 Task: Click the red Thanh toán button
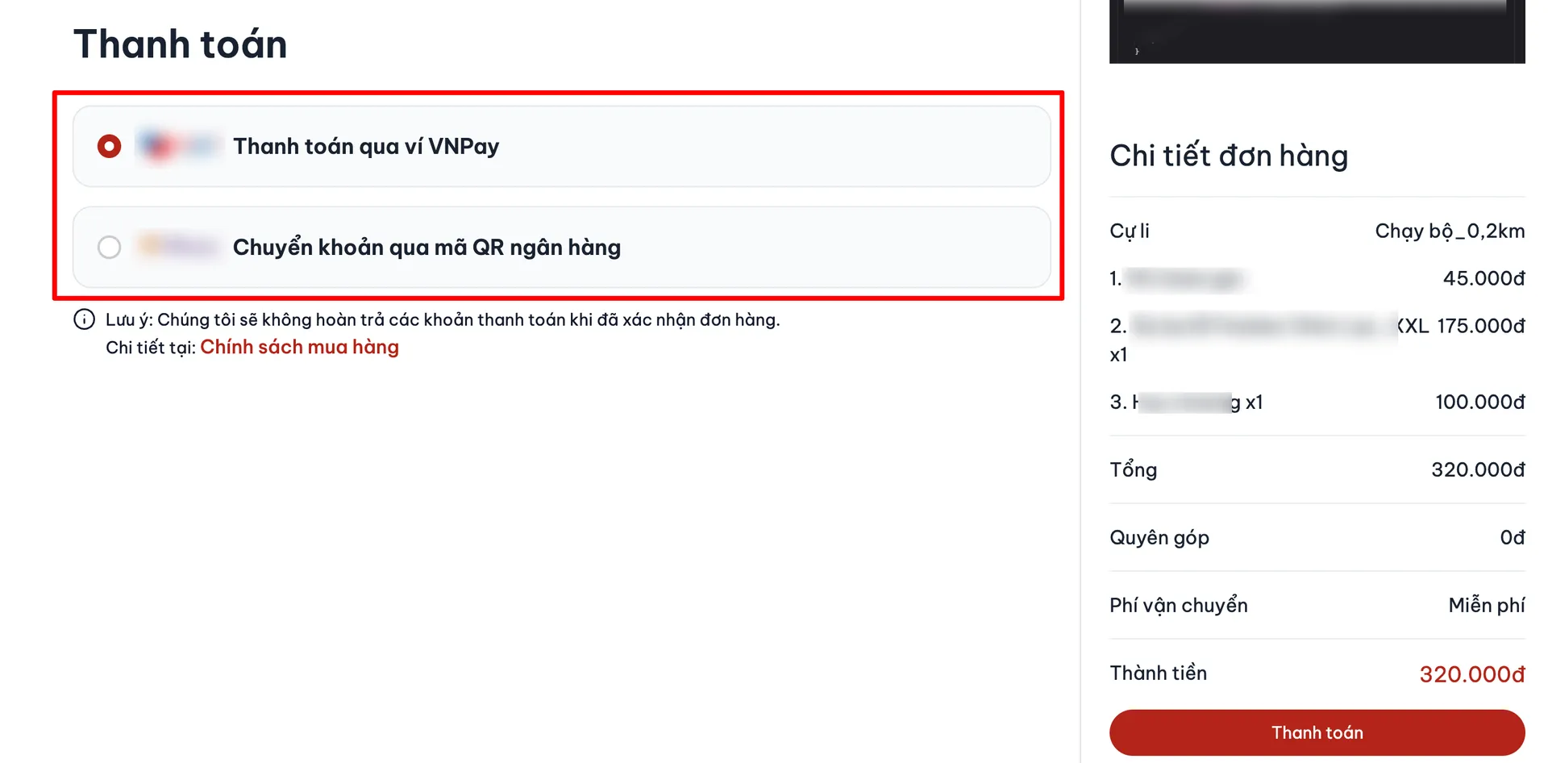click(1317, 732)
